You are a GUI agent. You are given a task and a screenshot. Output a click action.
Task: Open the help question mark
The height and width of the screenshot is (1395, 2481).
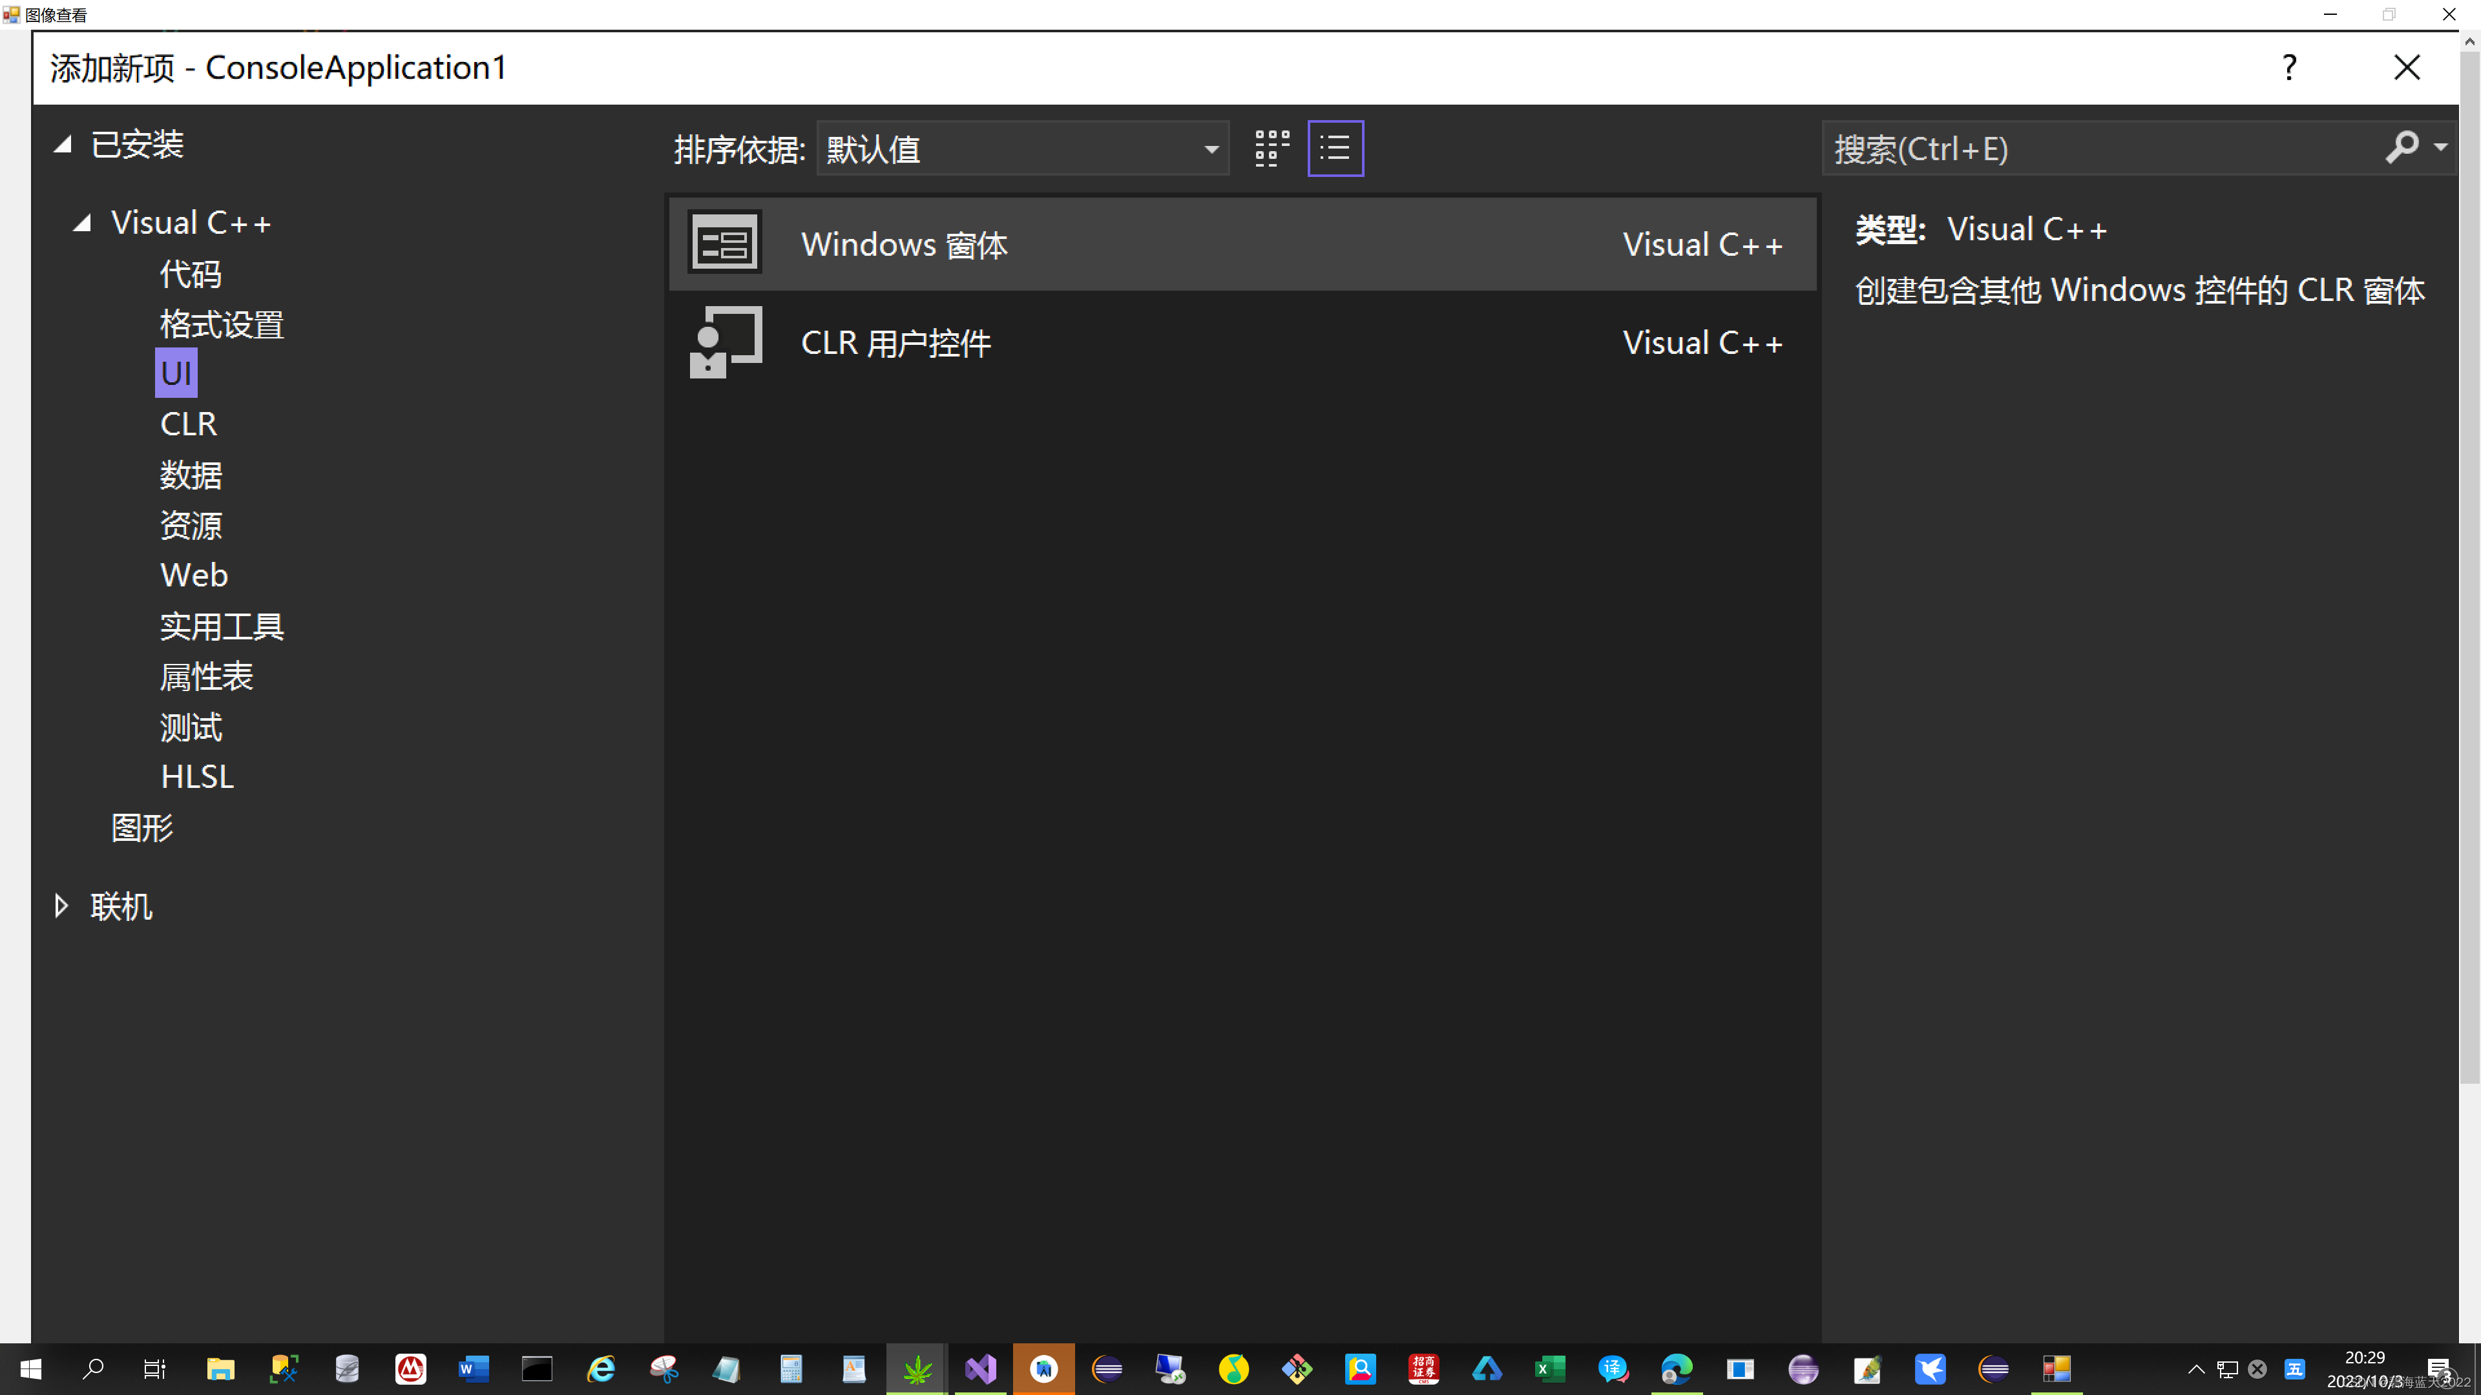(2289, 67)
